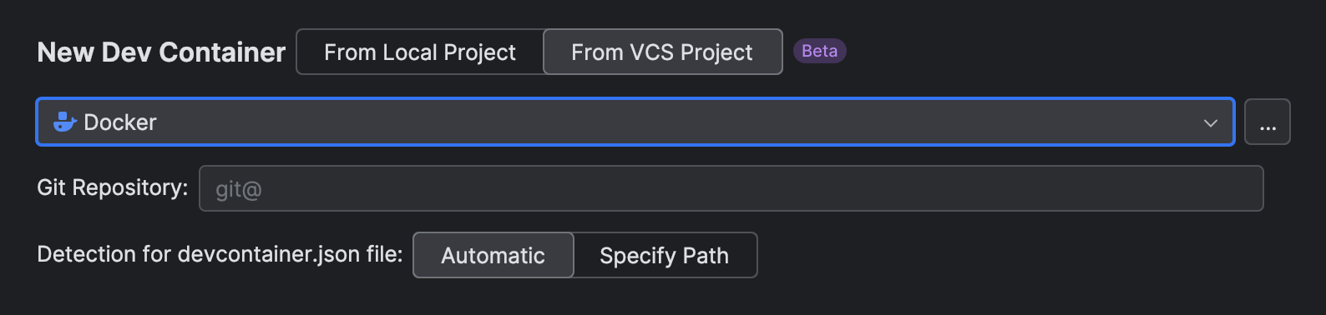The image size is (1326, 315).
Task: Click the git@ placeholder text
Action: (239, 190)
